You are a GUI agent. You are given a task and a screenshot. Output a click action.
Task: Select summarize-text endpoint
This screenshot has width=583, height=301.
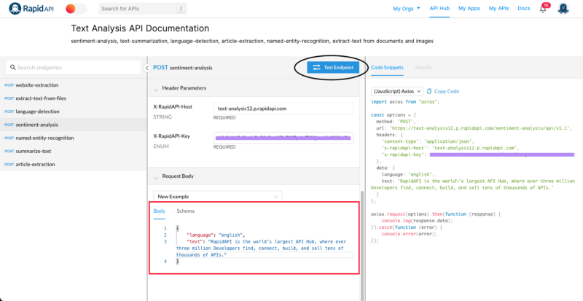[x=74, y=151]
